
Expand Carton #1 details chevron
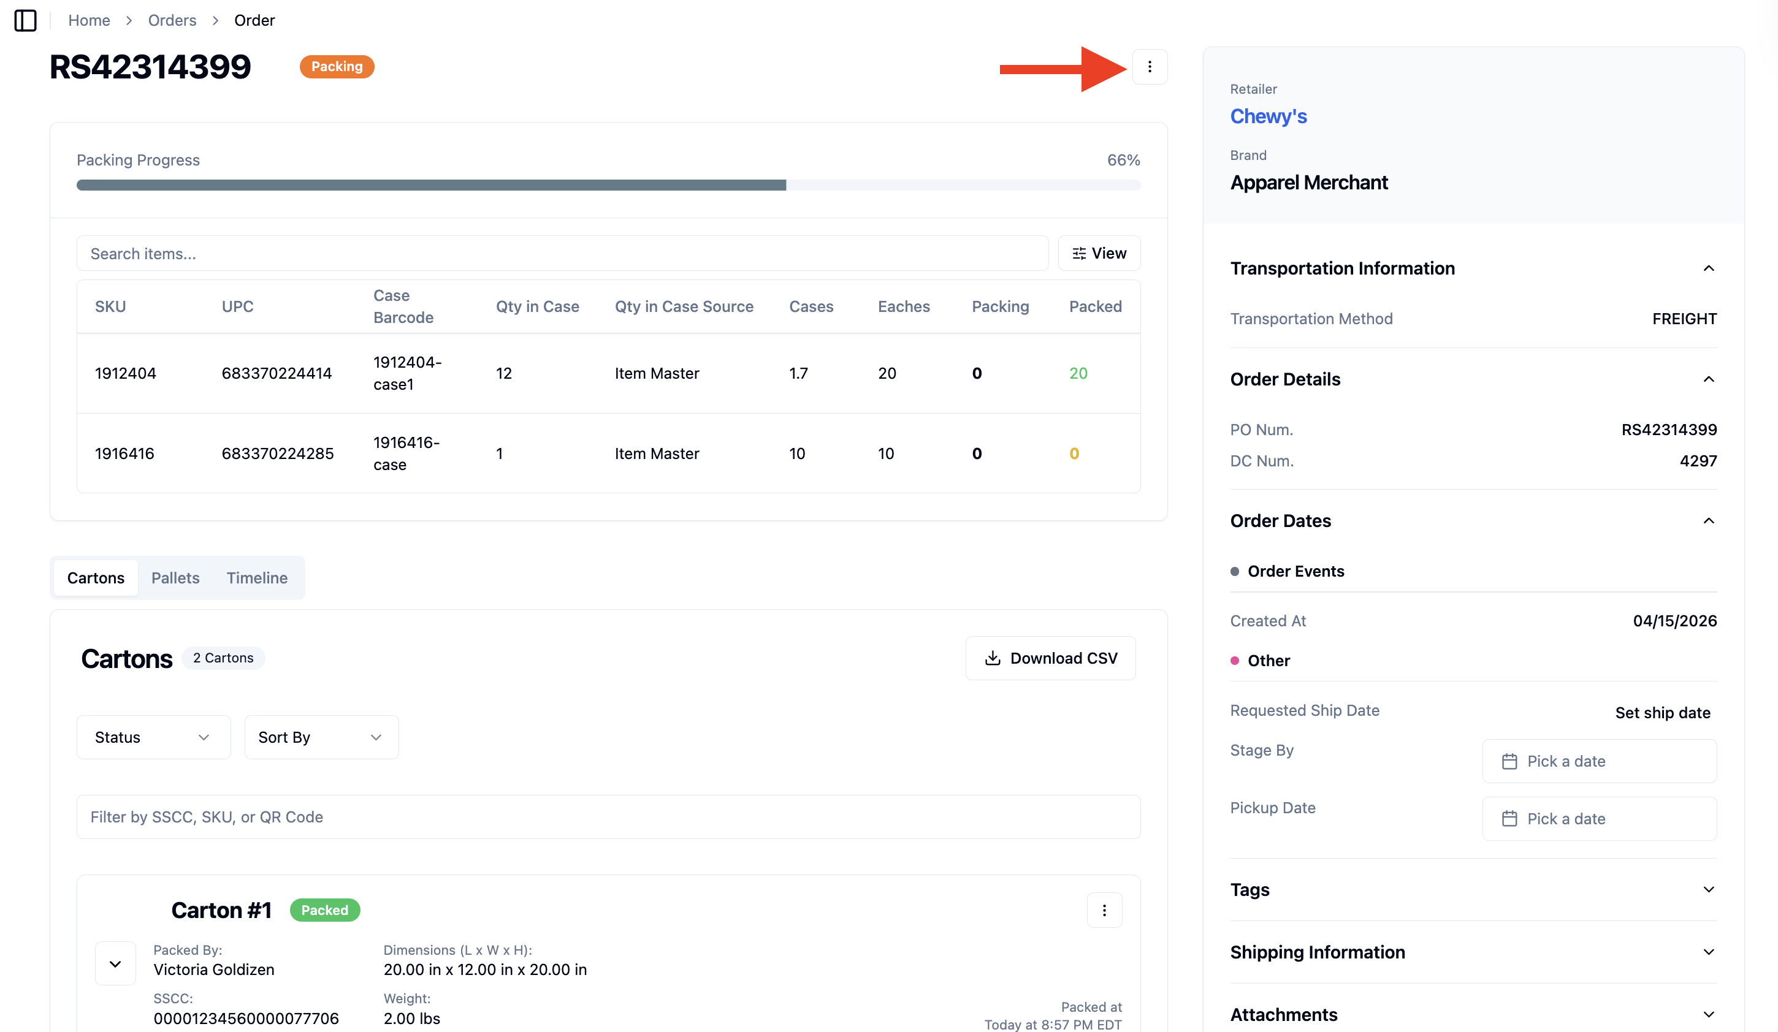click(115, 963)
